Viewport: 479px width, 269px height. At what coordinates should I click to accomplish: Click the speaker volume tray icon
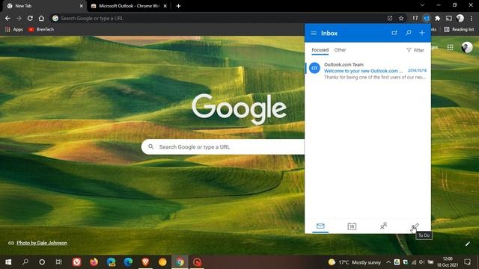click(x=421, y=262)
